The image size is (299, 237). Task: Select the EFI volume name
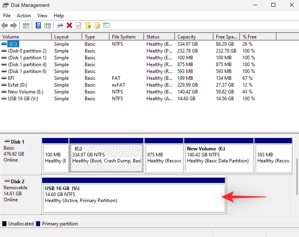pyautogui.click(x=11, y=78)
